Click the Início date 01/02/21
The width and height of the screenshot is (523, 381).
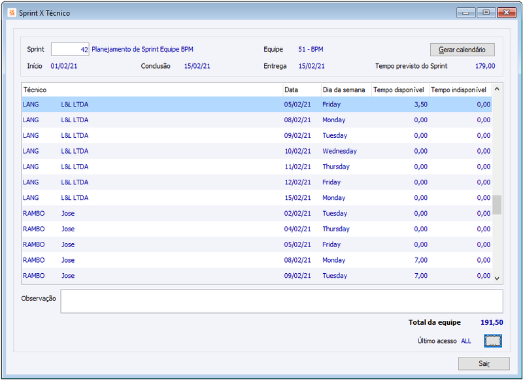click(x=63, y=66)
